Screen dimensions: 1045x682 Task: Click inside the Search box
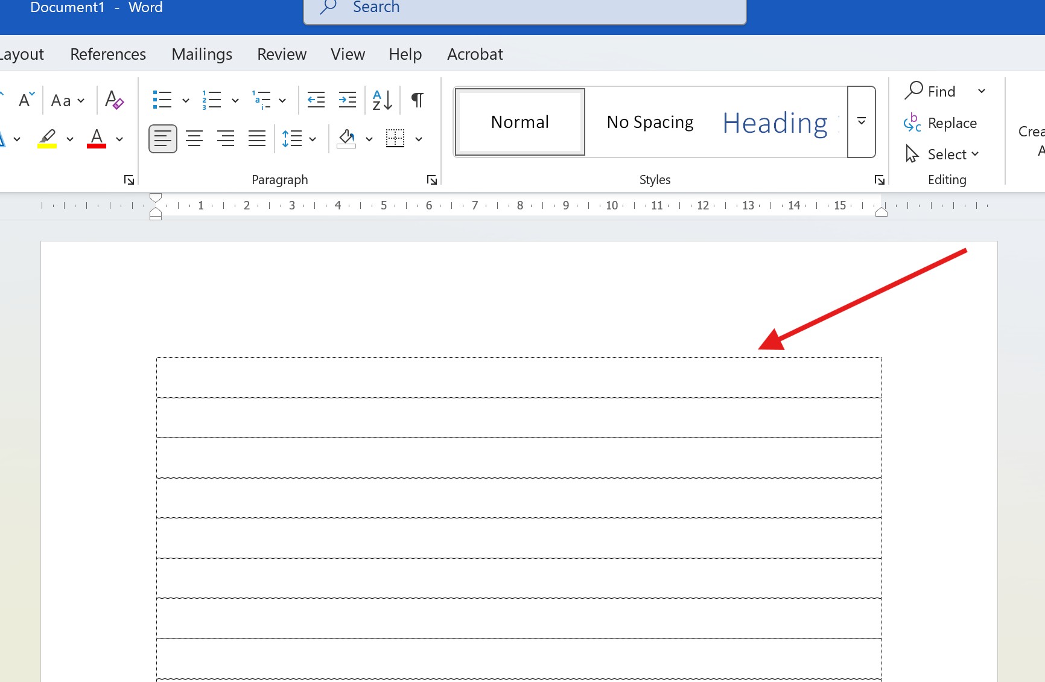[x=524, y=8]
